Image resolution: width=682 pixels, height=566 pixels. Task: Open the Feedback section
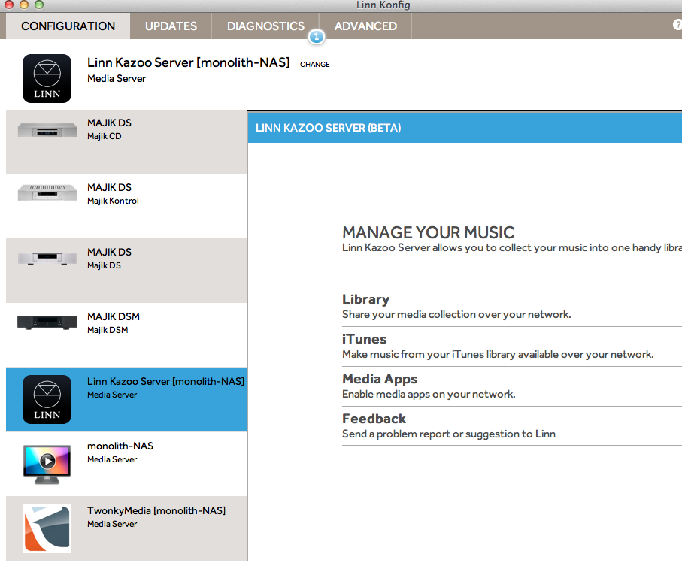click(x=512, y=426)
